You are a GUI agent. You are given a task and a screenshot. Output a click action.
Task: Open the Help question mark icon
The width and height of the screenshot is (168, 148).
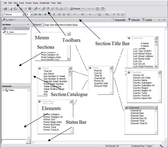click(102, 9)
